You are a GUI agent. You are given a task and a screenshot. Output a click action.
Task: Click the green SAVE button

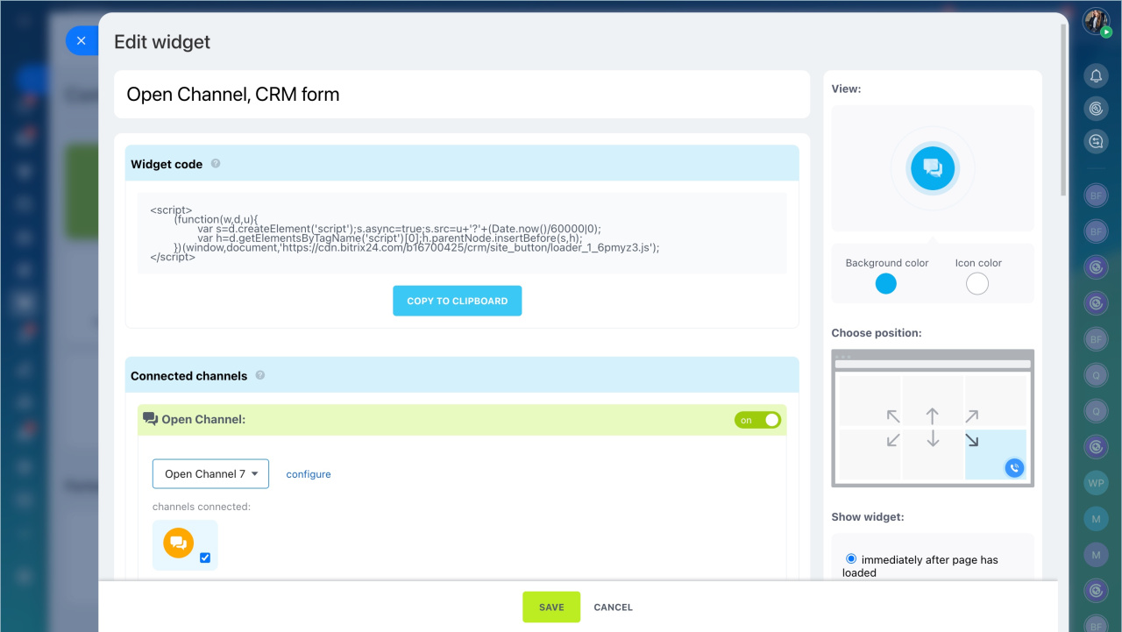(551, 607)
